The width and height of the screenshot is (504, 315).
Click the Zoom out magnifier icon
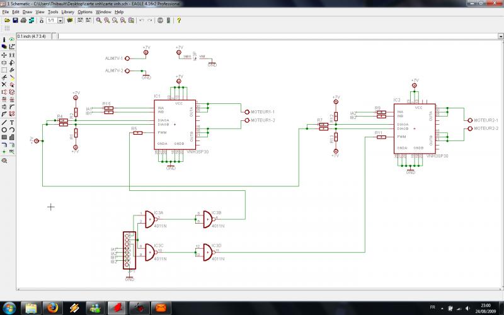(x=115, y=20)
